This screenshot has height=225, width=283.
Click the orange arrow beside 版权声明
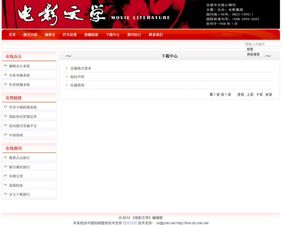[67, 77]
